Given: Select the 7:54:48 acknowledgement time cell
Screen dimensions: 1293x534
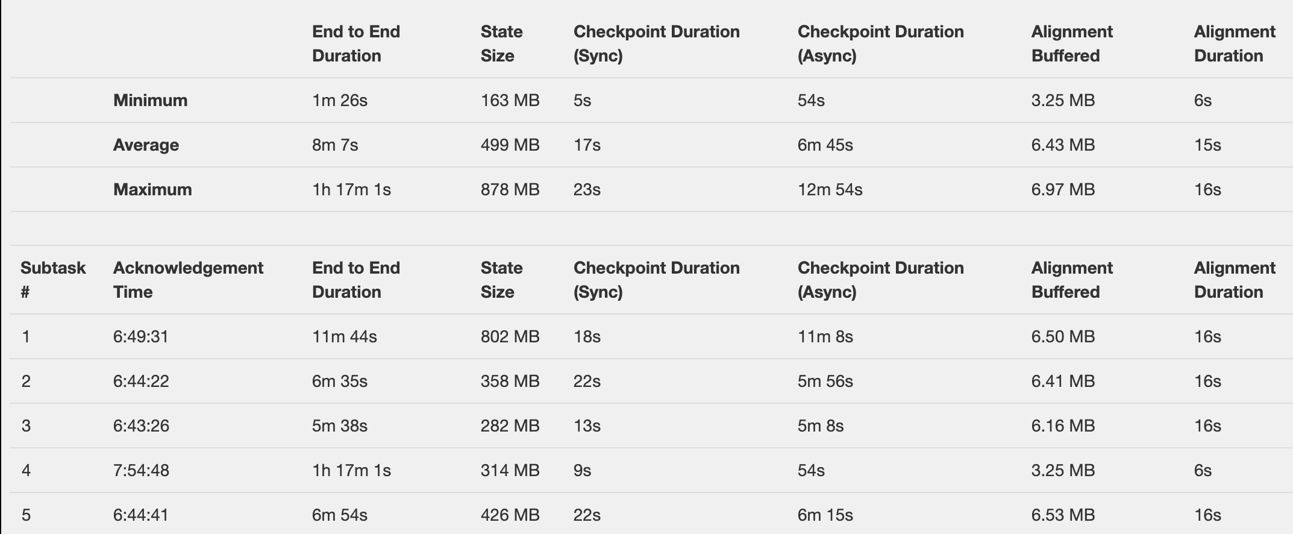Looking at the screenshot, I should [x=141, y=470].
